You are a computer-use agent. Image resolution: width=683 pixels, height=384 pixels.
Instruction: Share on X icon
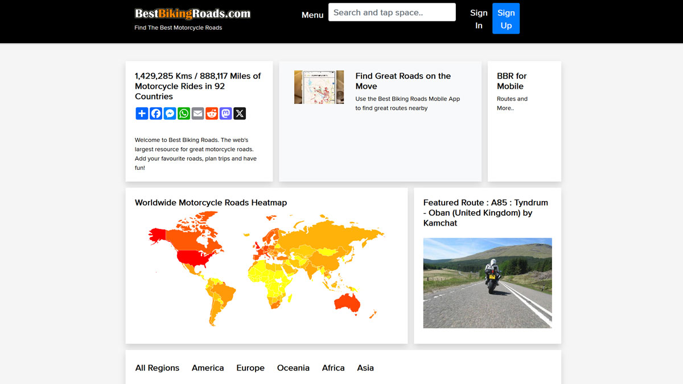coord(240,114)
